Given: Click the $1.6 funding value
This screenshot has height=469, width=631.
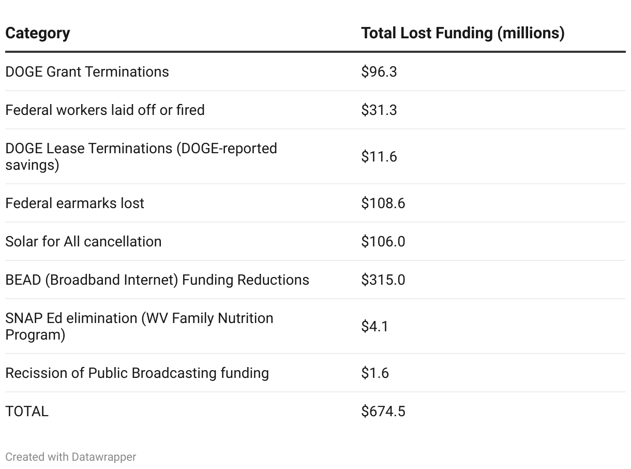Looking at the screenshot, I should click(x=374, y=373).
